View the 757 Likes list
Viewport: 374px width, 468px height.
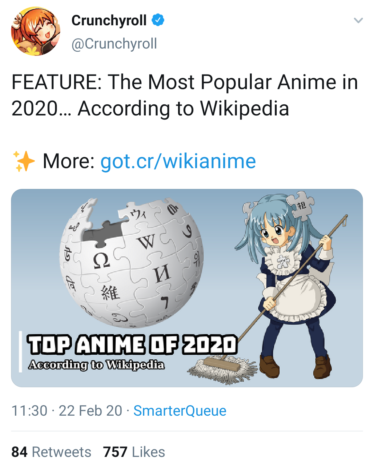click(134, 452)
